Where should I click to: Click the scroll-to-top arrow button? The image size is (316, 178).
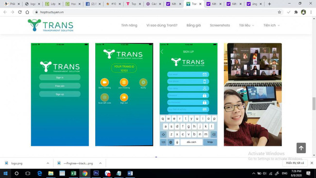click(x=301, y=148)
